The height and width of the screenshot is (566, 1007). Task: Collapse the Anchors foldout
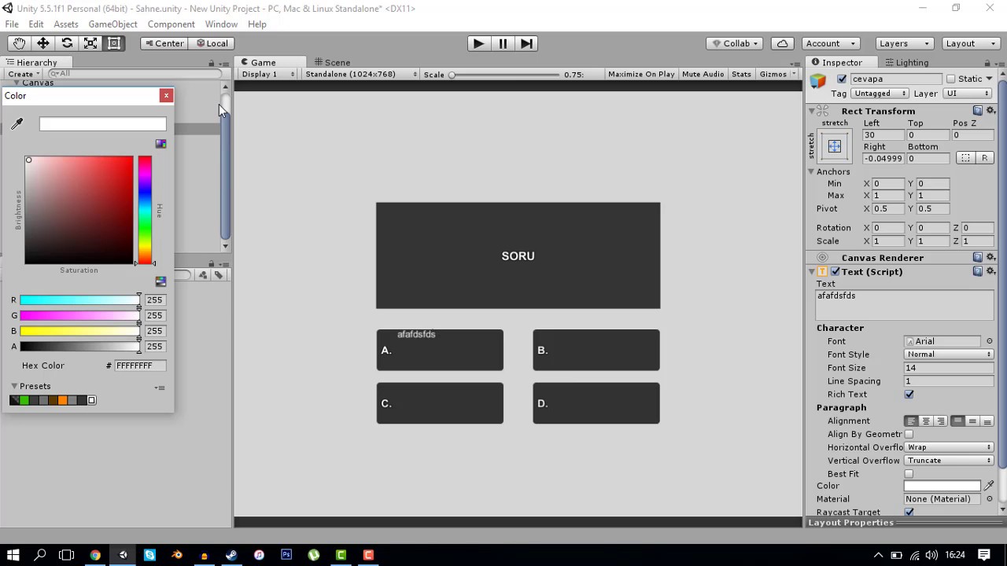click(x=811, y=171)
